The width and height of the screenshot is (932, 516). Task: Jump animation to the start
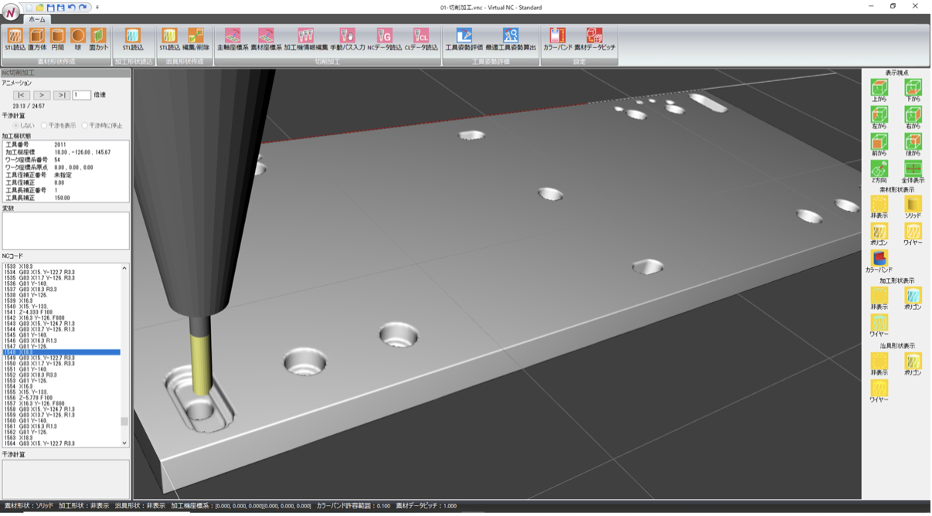pyautogui.click(x=22, y=95)
